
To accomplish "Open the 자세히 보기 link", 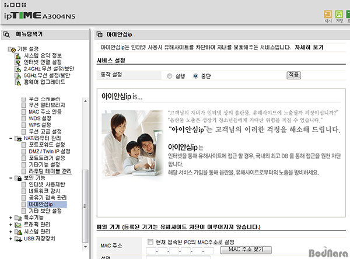I will pos(309,47).
